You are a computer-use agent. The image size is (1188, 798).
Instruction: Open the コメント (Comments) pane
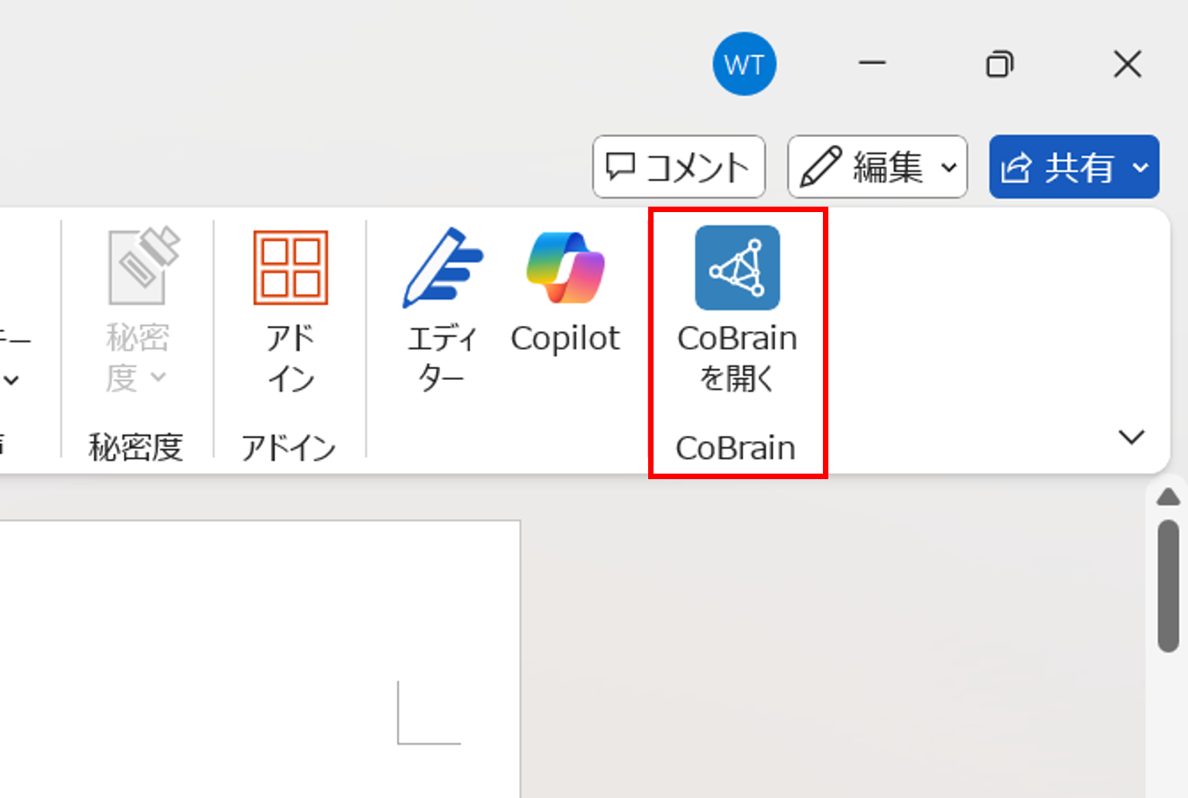point(679,166)
